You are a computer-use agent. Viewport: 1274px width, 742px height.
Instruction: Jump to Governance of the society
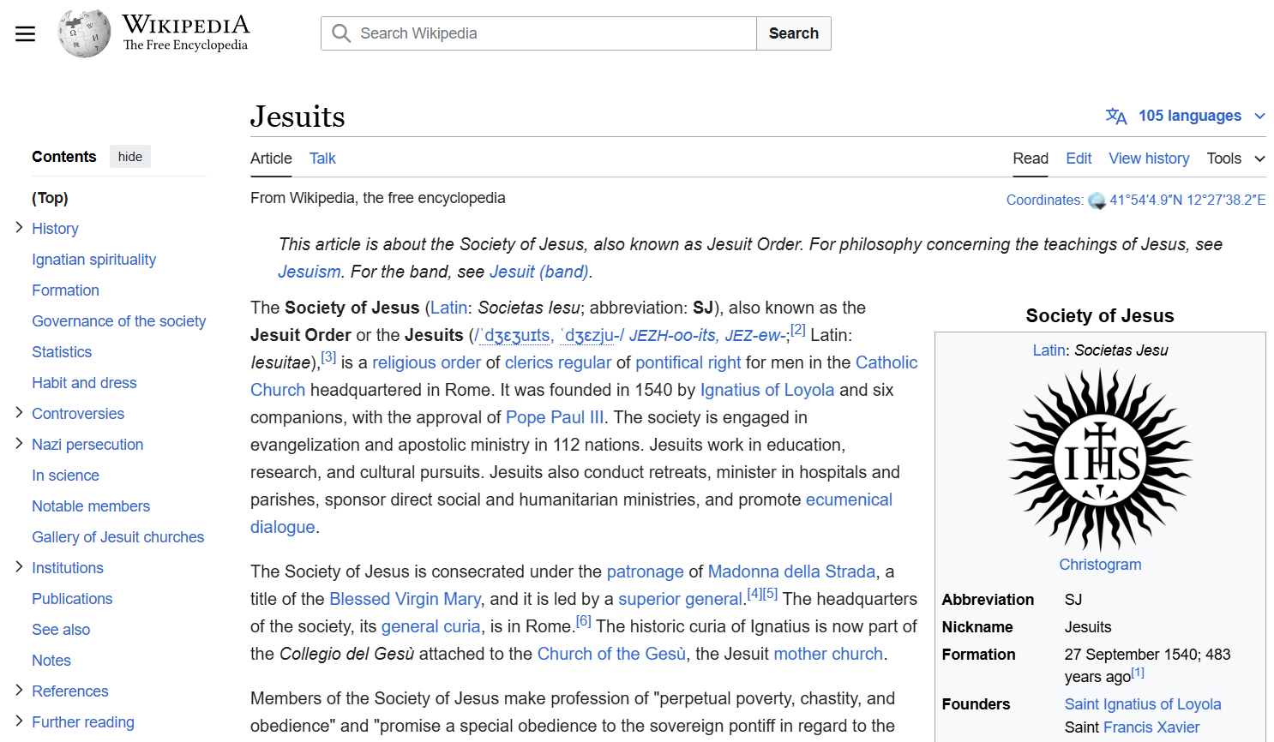118,321
